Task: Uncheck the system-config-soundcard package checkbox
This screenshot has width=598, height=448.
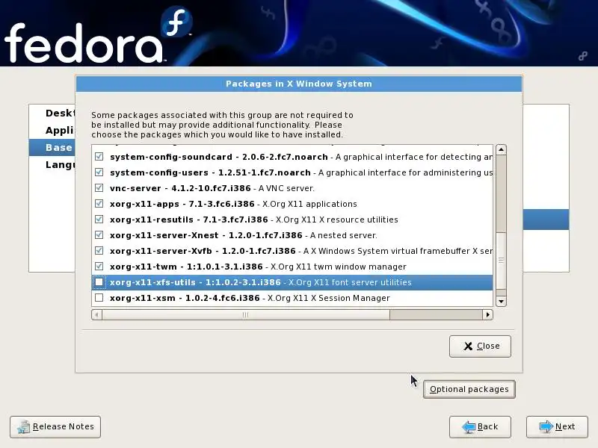Action: click(99, 157)
